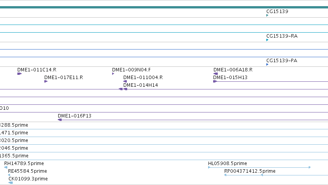Click the CK01099.3prime EST label
This screenshot has height=185, width=328.
(x=28, y=179)
